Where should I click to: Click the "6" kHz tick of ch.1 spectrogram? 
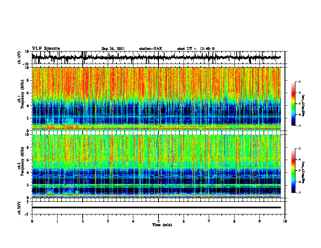28,93
